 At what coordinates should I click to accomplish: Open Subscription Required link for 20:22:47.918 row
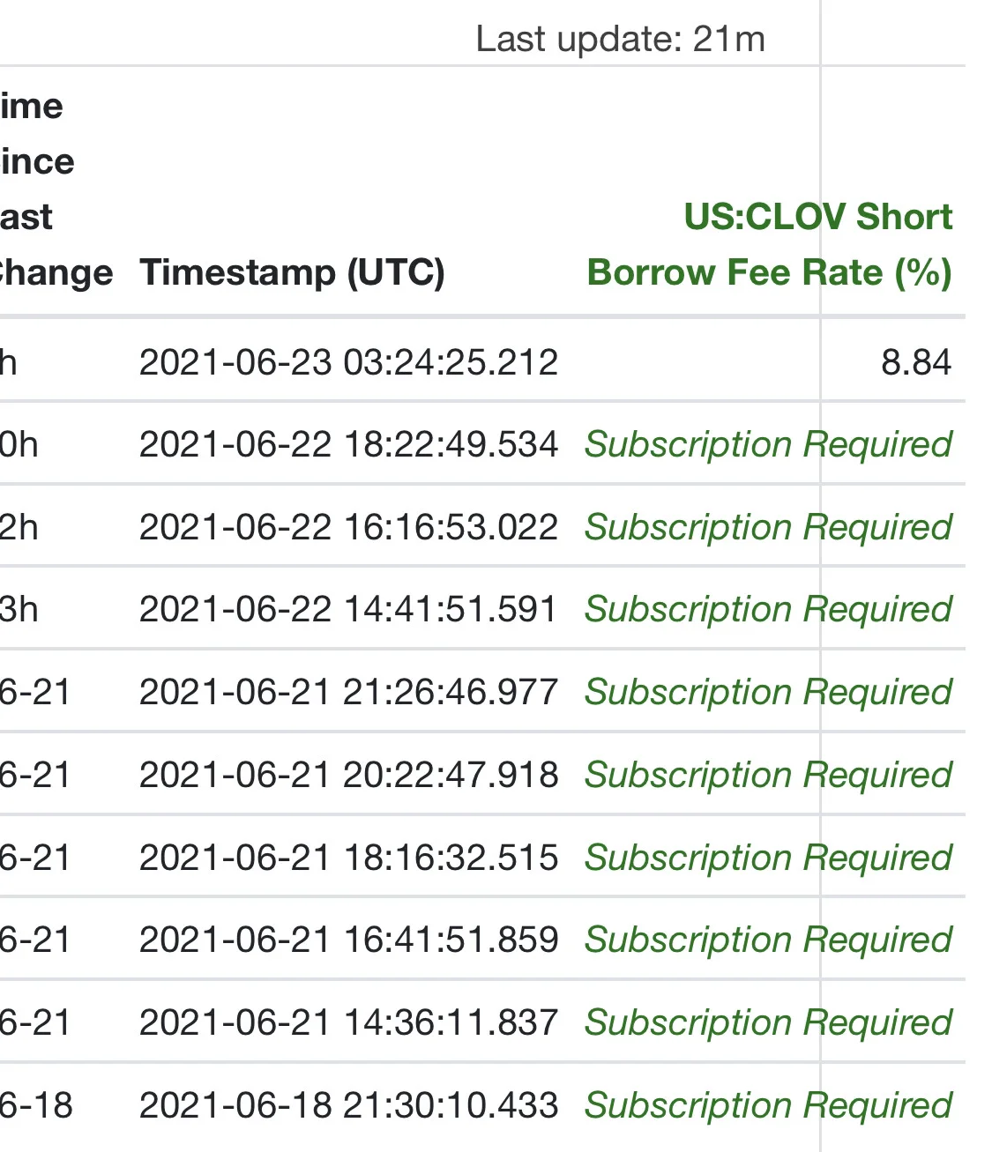coord(769,775)
